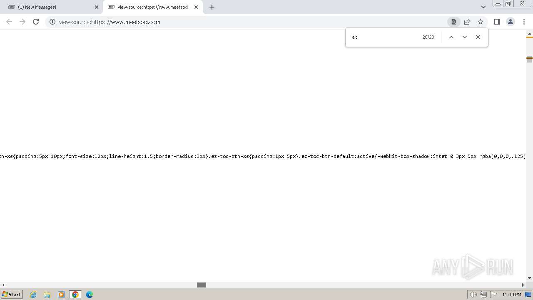533x300 pixels.
Task: Click the vertical scrollbar thumb
Action: 530,59
